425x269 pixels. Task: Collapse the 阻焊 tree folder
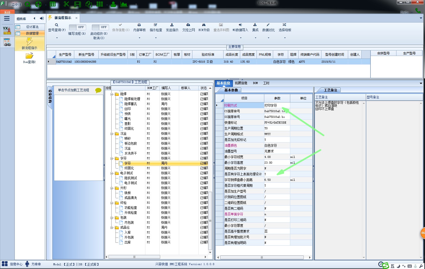coord(112,94)
